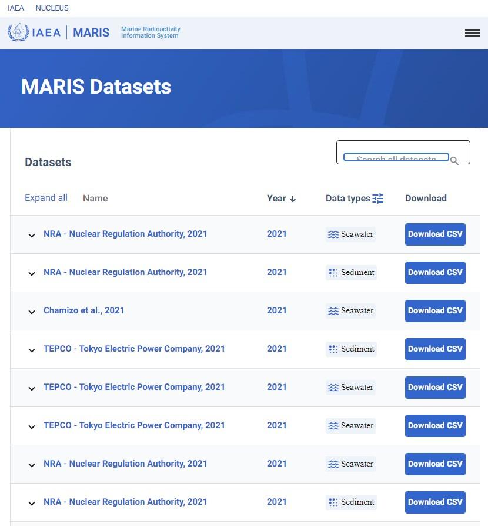Go to MARIS home via header title

(91, 32)
